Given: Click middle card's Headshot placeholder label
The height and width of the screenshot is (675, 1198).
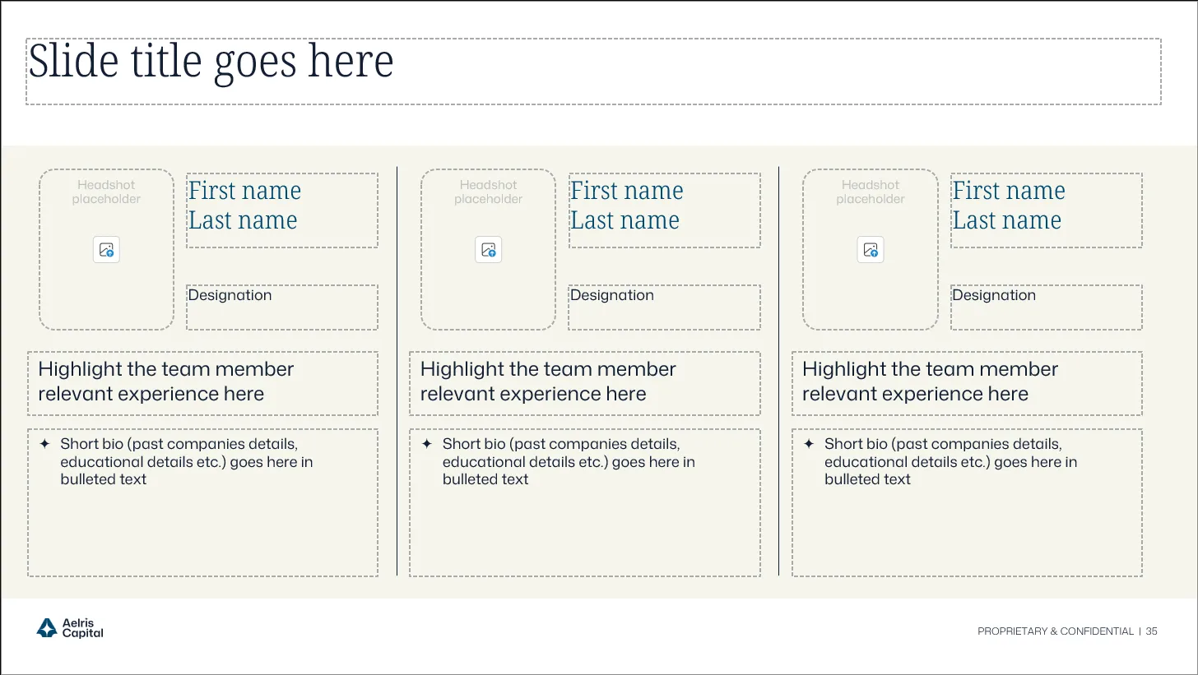Looking at the screenshot, I should 489,192.
